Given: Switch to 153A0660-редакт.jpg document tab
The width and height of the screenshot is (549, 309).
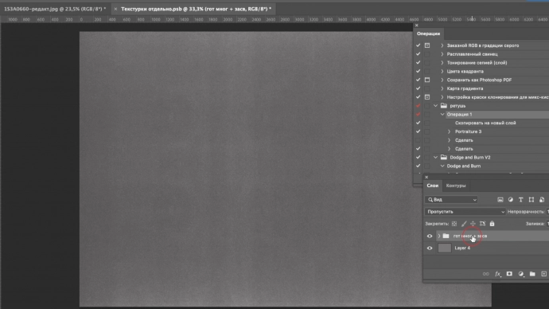Looking at the screenshot, I should [55, 9].
